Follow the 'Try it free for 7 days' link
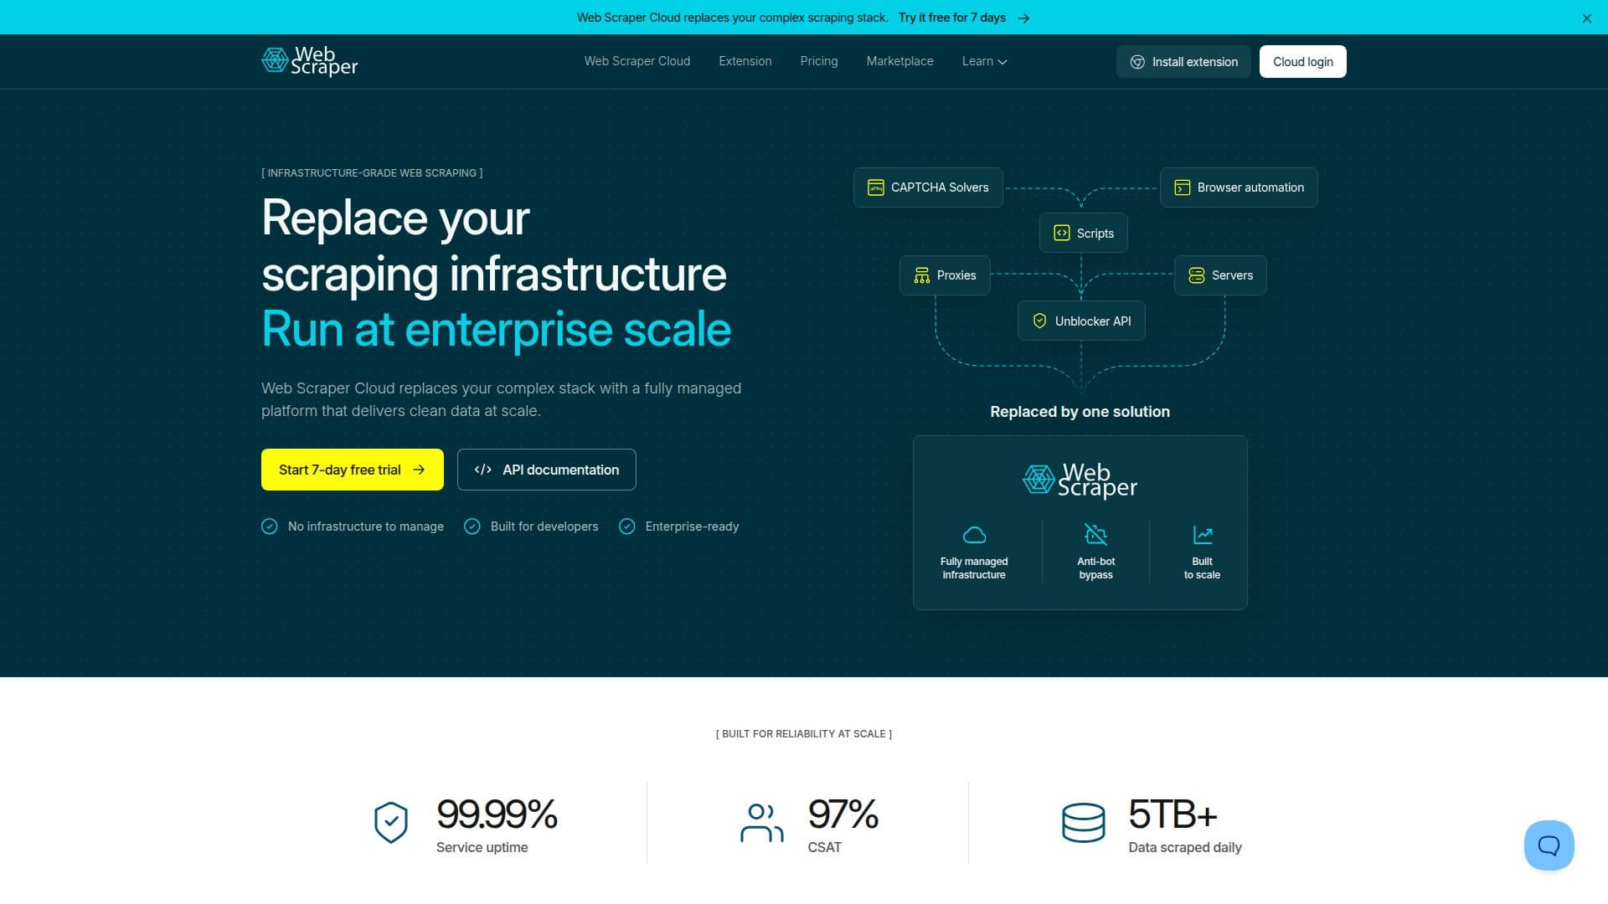 tap(951, 18)
